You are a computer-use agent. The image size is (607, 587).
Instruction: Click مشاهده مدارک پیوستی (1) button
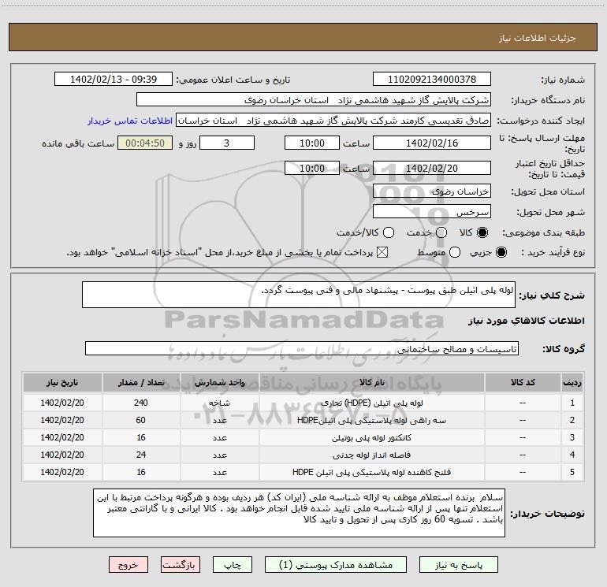(x=336, y=565)
